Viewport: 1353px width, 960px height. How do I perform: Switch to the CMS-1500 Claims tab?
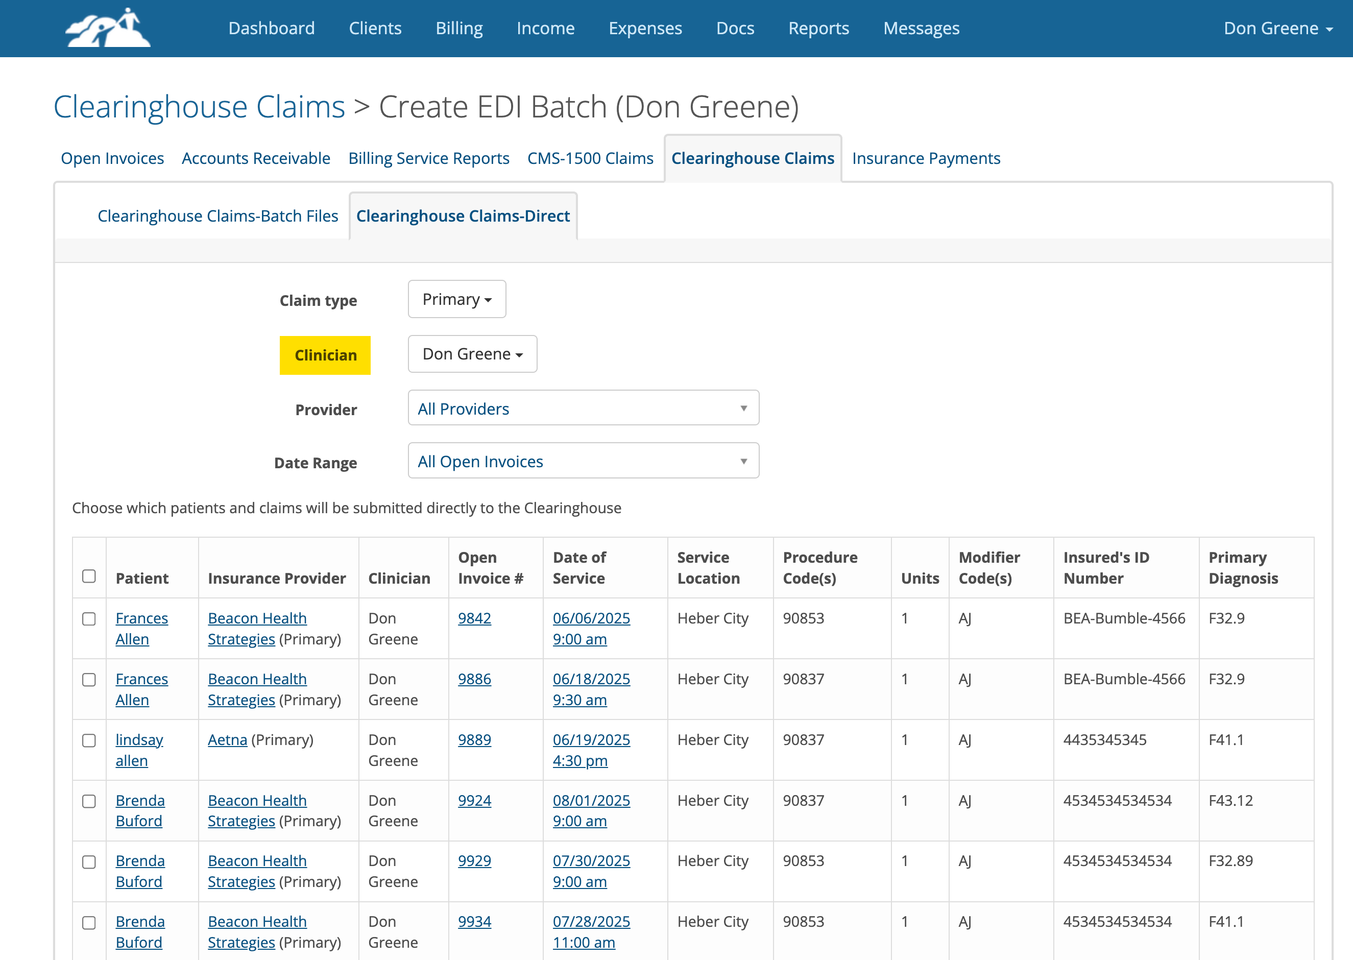(590, 158)
